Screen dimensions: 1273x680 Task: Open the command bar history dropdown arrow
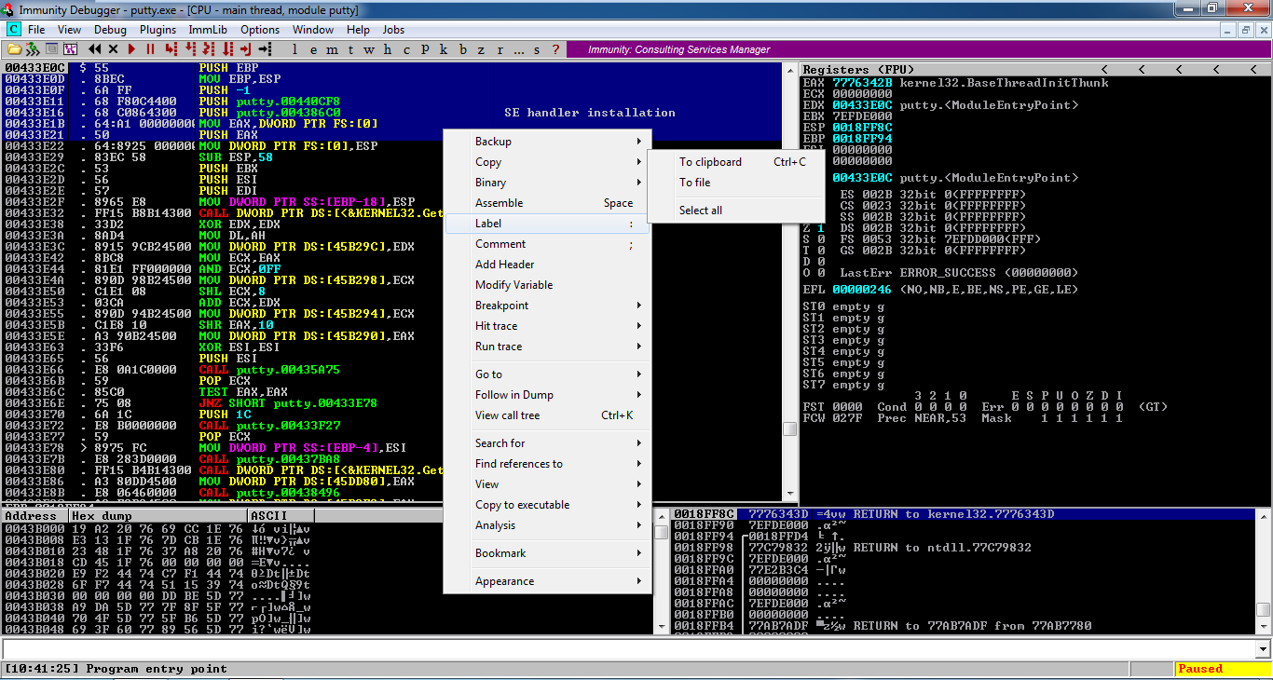1264,648
